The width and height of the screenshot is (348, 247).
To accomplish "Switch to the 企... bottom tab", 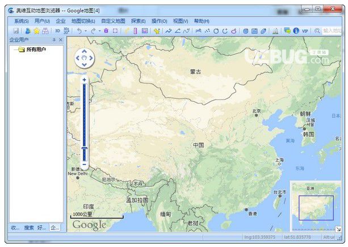I will point(54,228).
